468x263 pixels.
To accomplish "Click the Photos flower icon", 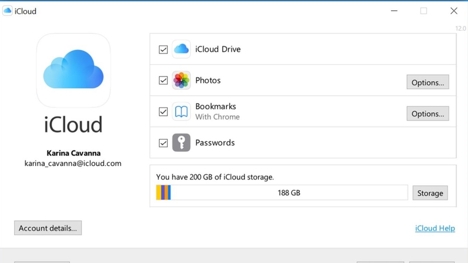I will [181, 80].
